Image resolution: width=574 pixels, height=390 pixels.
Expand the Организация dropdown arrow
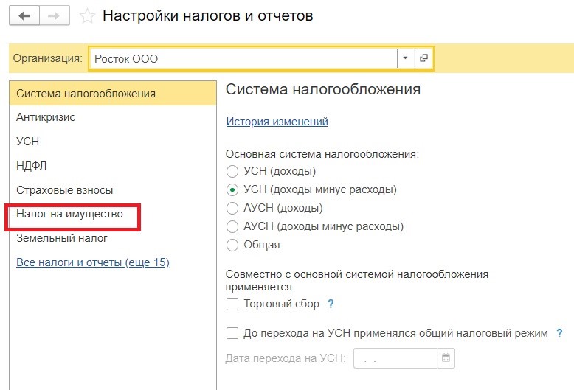405,58
